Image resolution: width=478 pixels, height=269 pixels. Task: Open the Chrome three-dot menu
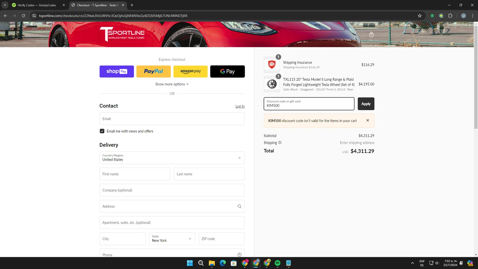click(x=473, y=16)
